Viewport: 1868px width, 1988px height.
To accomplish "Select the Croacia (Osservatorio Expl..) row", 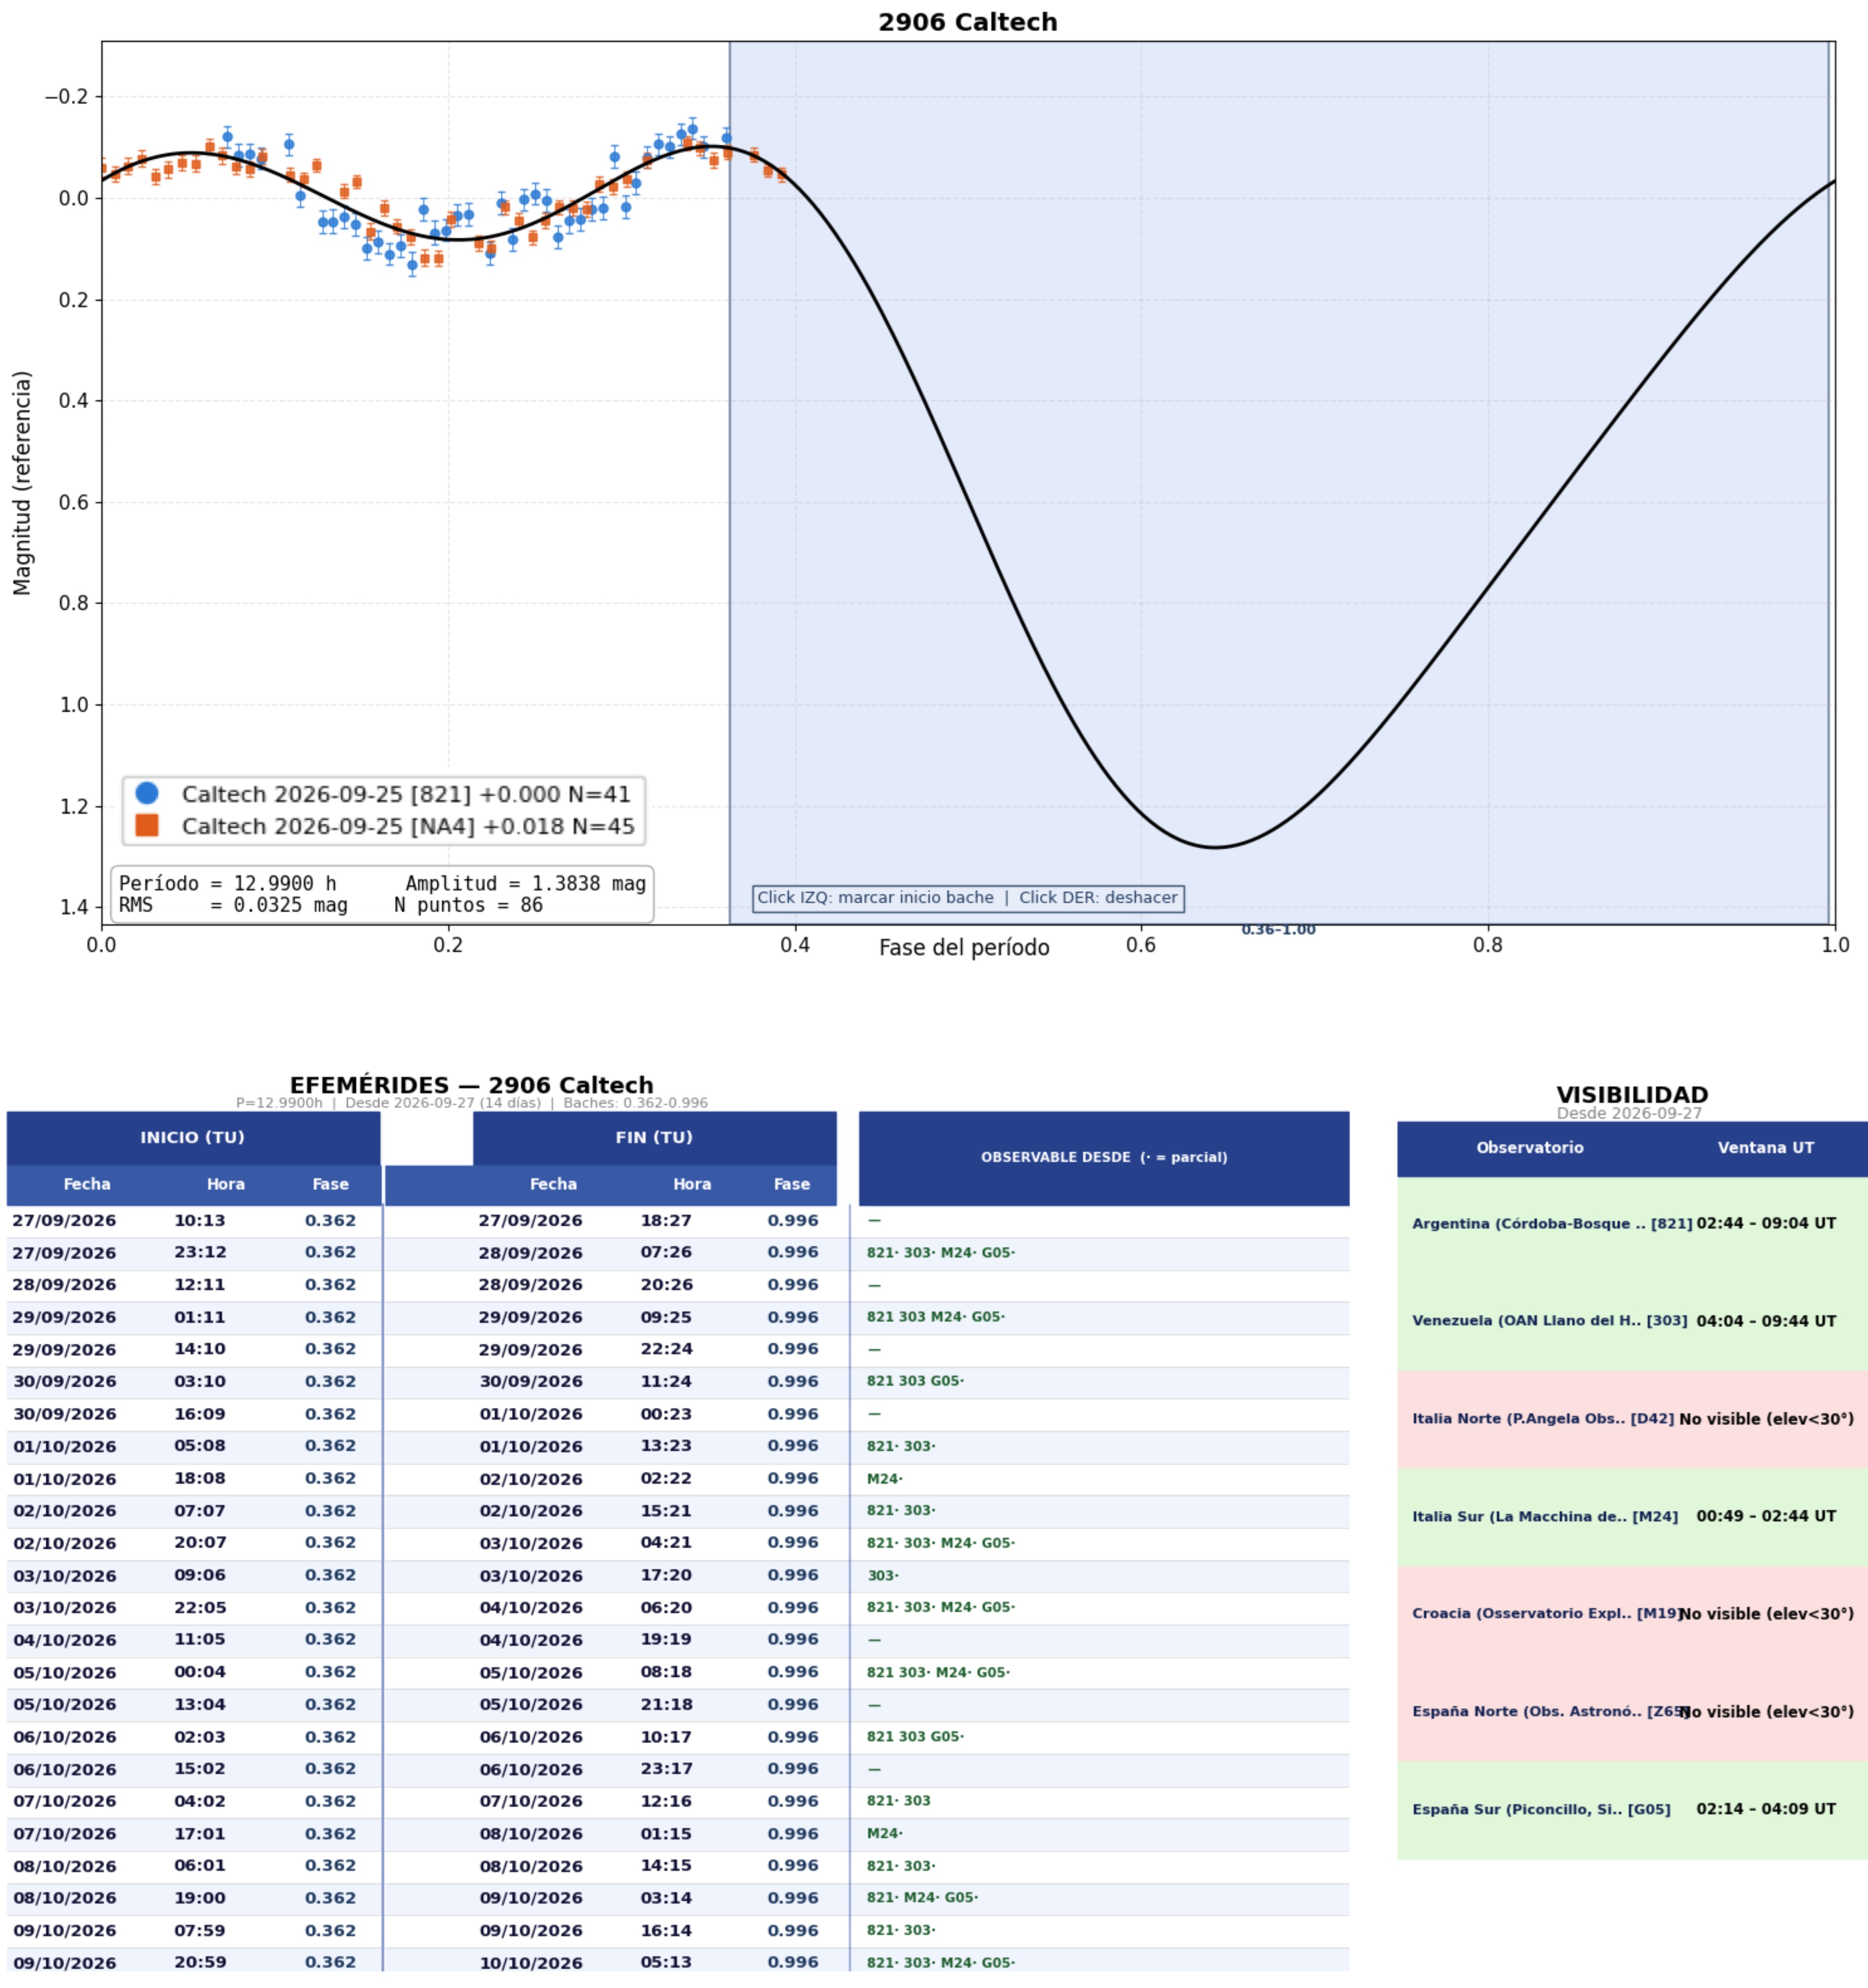I will (1632, 1614).
